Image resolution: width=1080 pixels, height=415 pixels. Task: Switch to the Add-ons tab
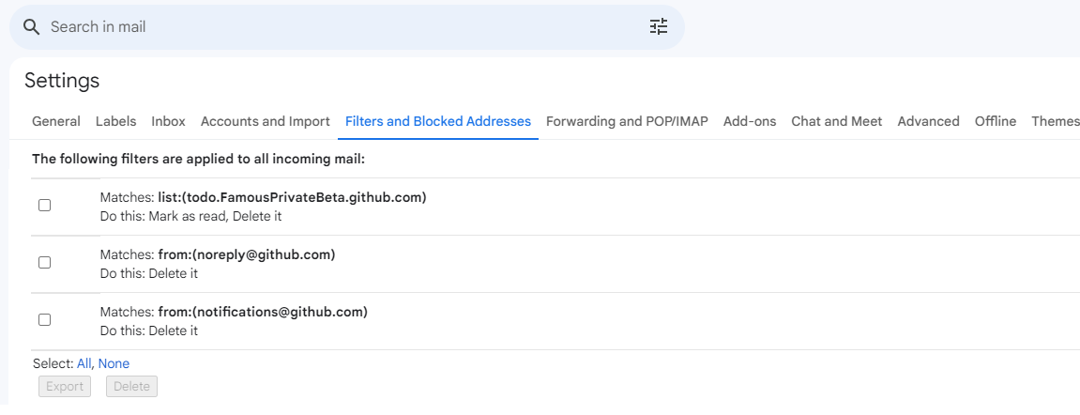750,121
